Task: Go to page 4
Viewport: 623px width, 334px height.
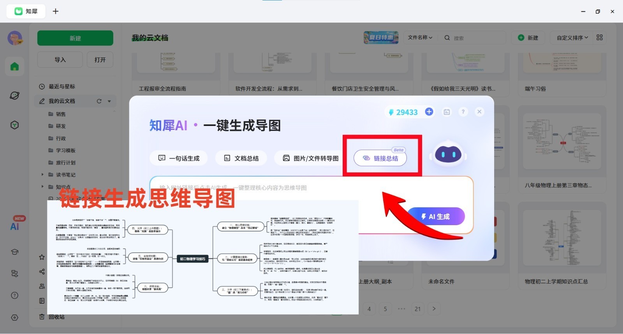Action: pos(369,309)
